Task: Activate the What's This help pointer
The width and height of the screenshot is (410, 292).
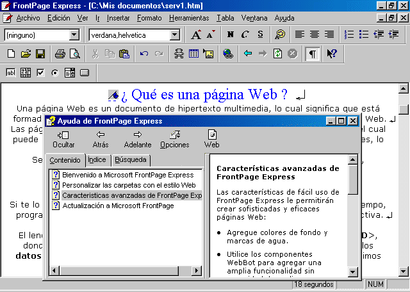Action: click(x=332, y=54)
